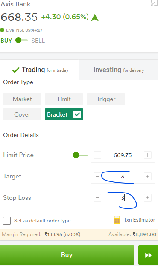Click the green Buy button
The image size is (158, 266).
67,255
